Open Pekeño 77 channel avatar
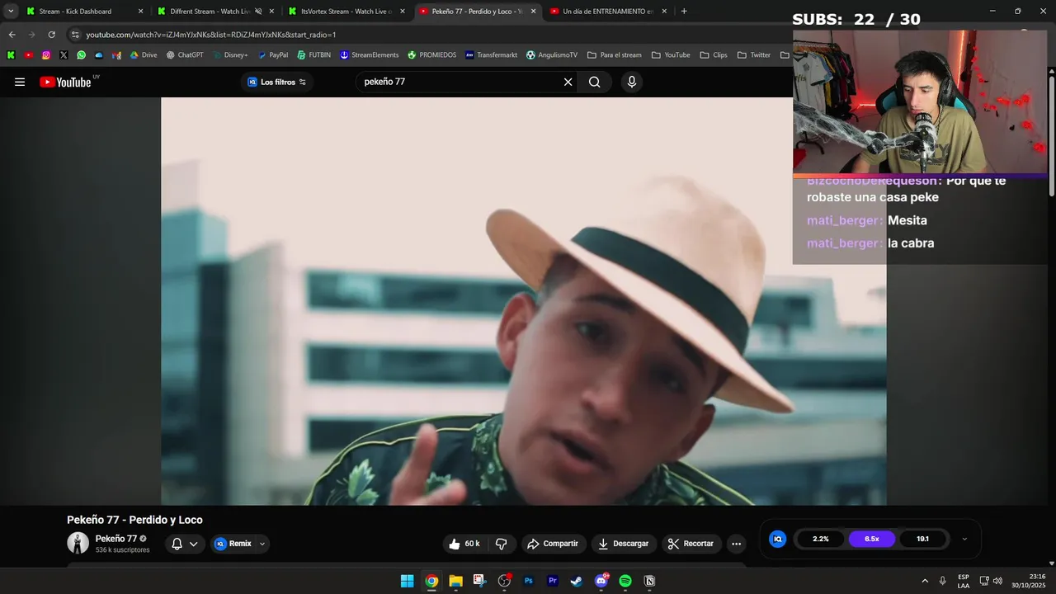 (x=78, y=543)
